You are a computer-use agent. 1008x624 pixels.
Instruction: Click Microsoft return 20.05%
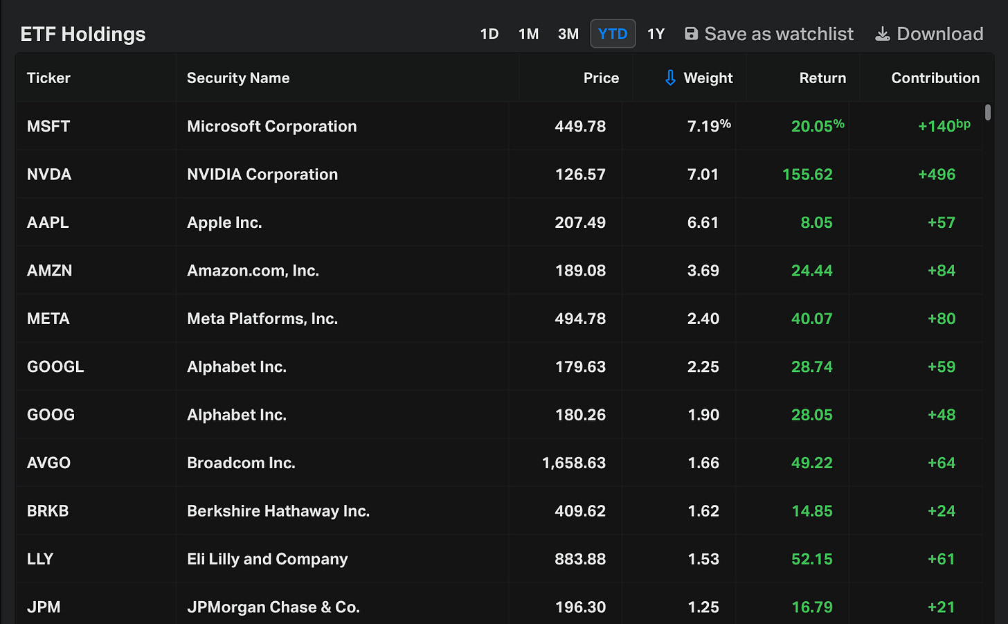tap(818, 126)
